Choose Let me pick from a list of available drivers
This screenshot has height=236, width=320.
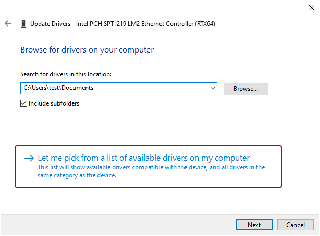tap(143, 158)
